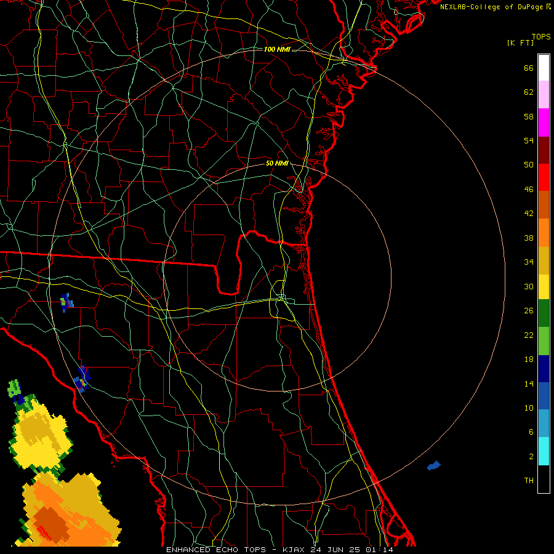Click the KJAX radar site identifier
The image size is (554, 554).
point(295,550)
